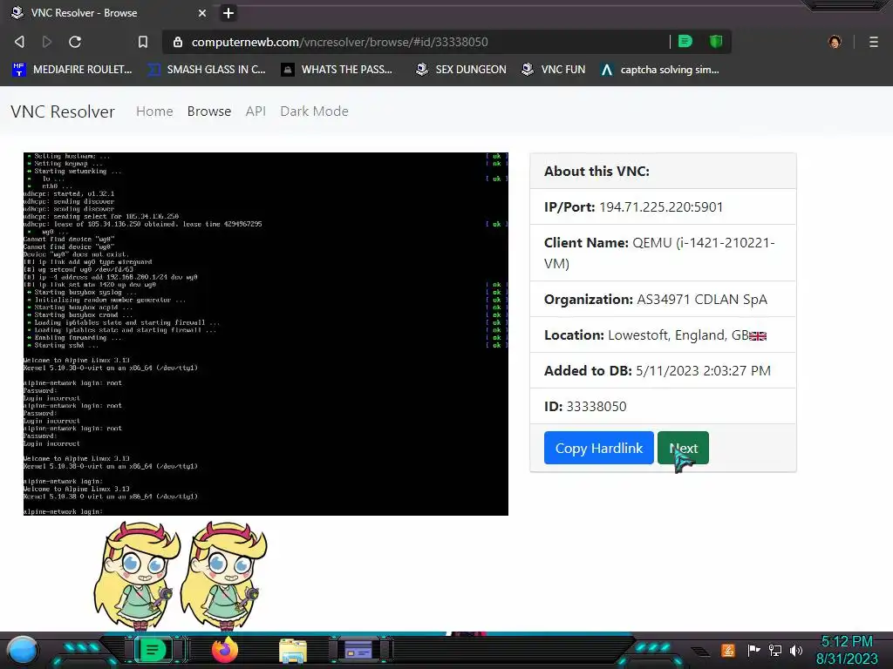Click the address bar URL field
Image resolution: width=893 pixels, height=669 pixels.
coord(416,42)
